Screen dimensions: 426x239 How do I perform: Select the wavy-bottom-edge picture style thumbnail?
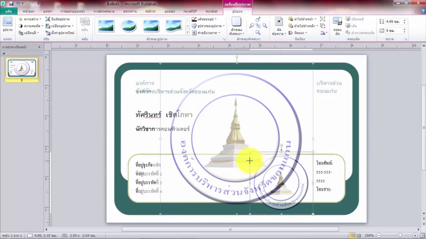(x=173, y=26)
